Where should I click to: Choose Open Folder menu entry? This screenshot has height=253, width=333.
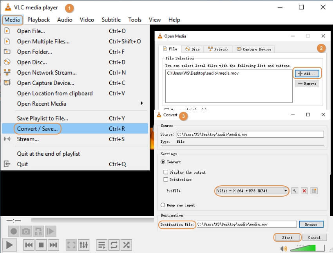tap(75, 52)
